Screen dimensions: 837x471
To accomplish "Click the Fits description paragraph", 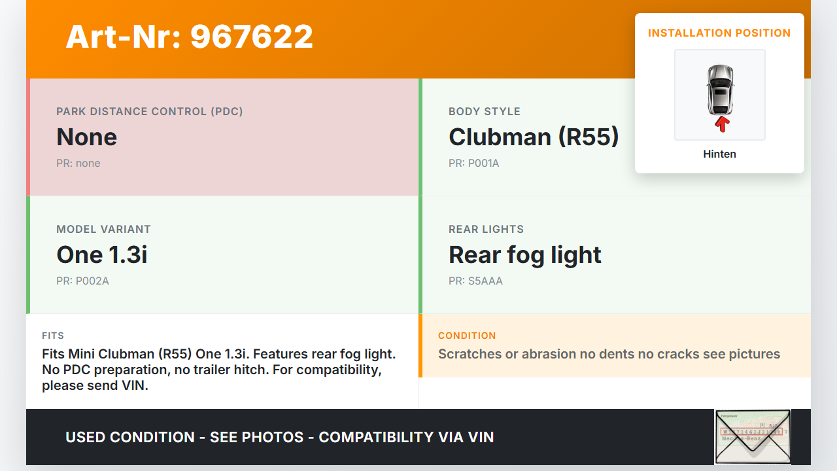I will pos(219,370).
